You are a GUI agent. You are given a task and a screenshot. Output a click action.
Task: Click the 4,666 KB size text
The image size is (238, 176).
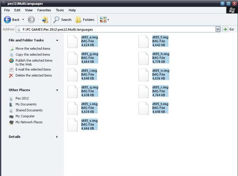[88, 129]
